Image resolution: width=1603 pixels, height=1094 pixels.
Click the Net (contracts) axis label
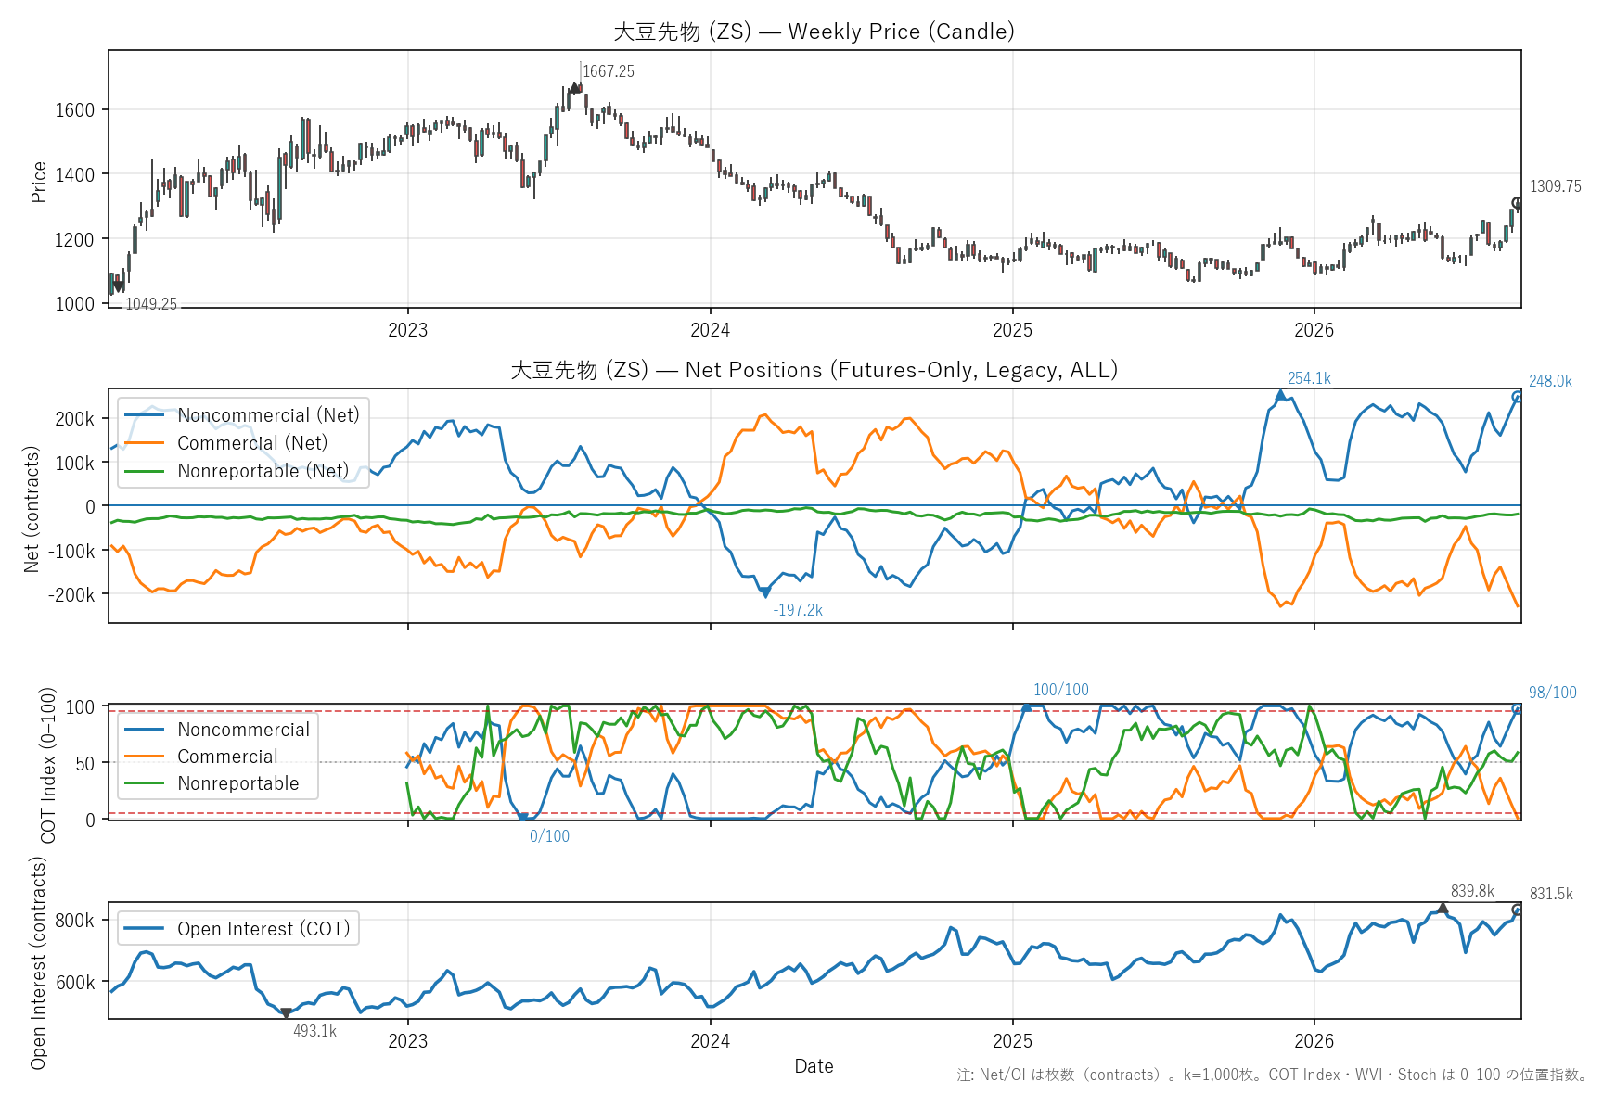(32, 509)
